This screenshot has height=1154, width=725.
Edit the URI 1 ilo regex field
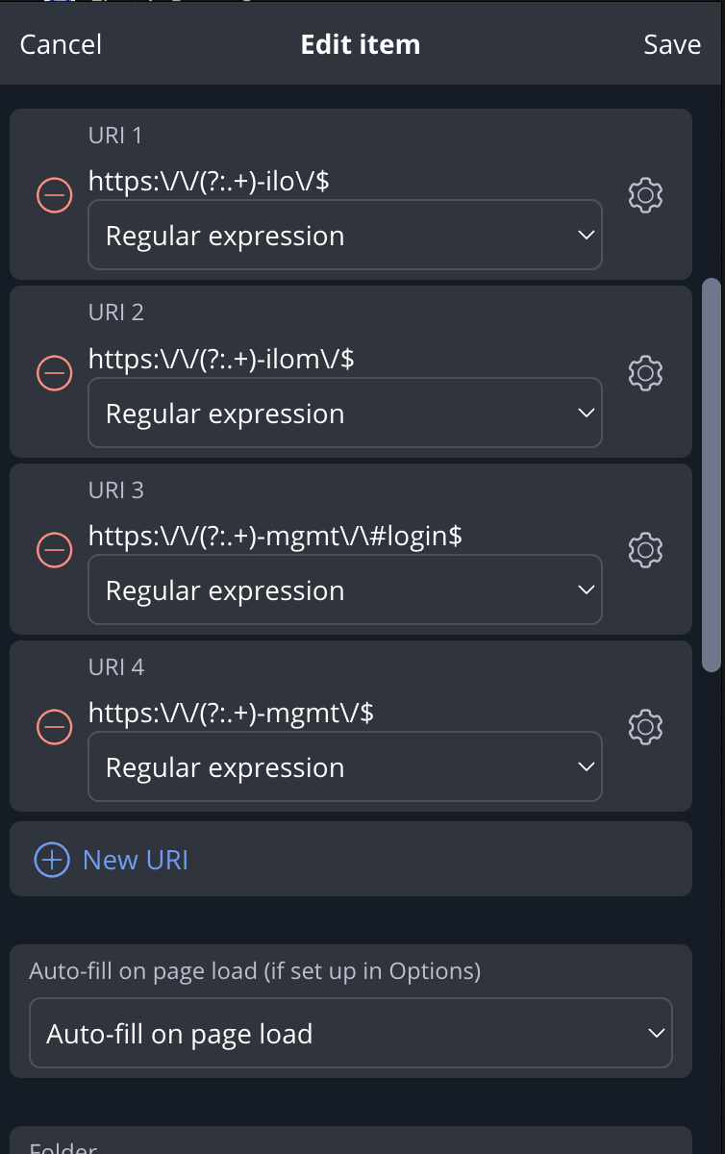345,182
